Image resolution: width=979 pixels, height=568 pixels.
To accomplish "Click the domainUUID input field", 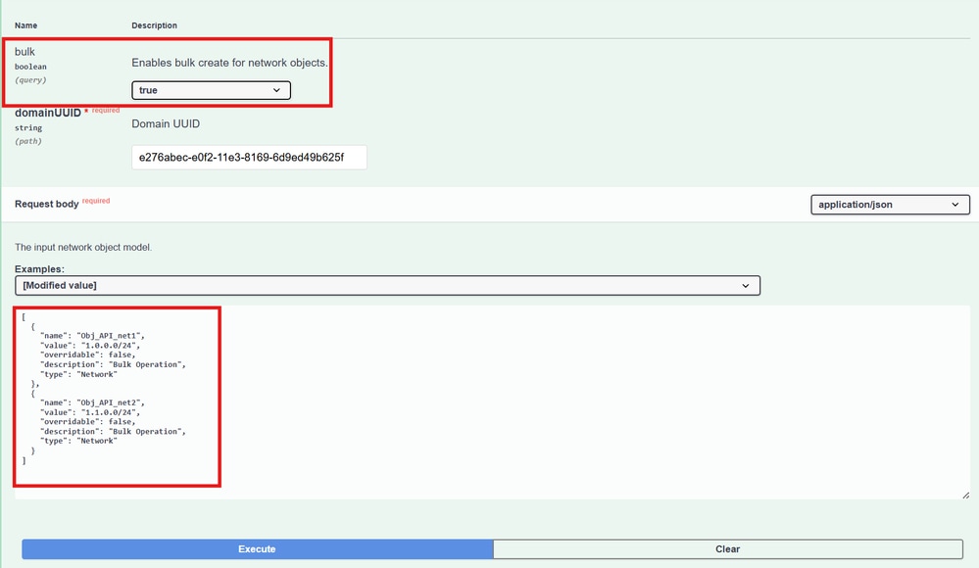I will 249,158.
